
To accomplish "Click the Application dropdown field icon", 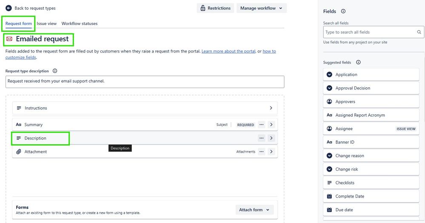I will 329,75.
